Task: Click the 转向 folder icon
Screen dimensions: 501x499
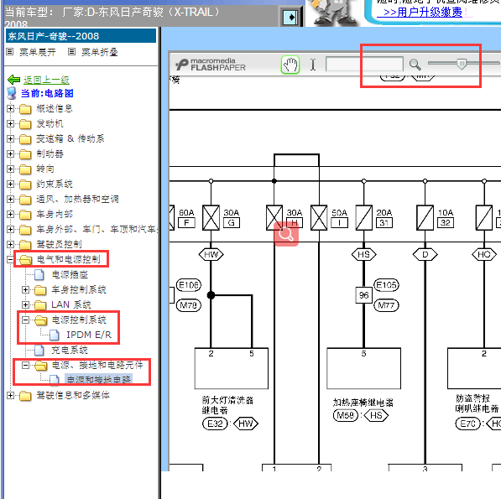Action: coord(25,169)
